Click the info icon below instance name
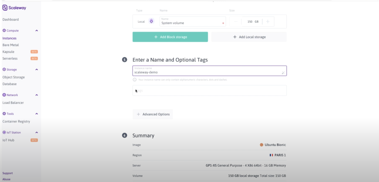This screenshot has width=379, height=182. coord(135,79)
